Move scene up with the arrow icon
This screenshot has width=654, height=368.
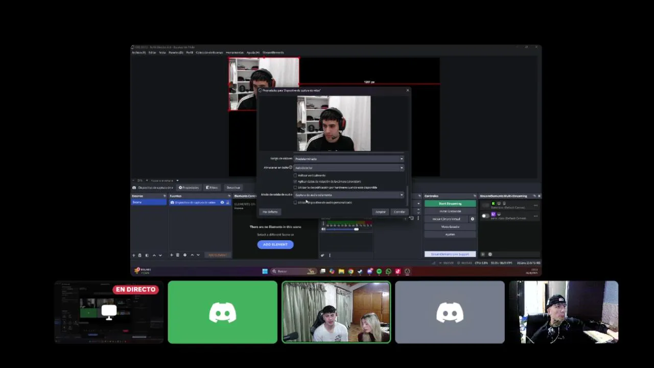point(154,255)
